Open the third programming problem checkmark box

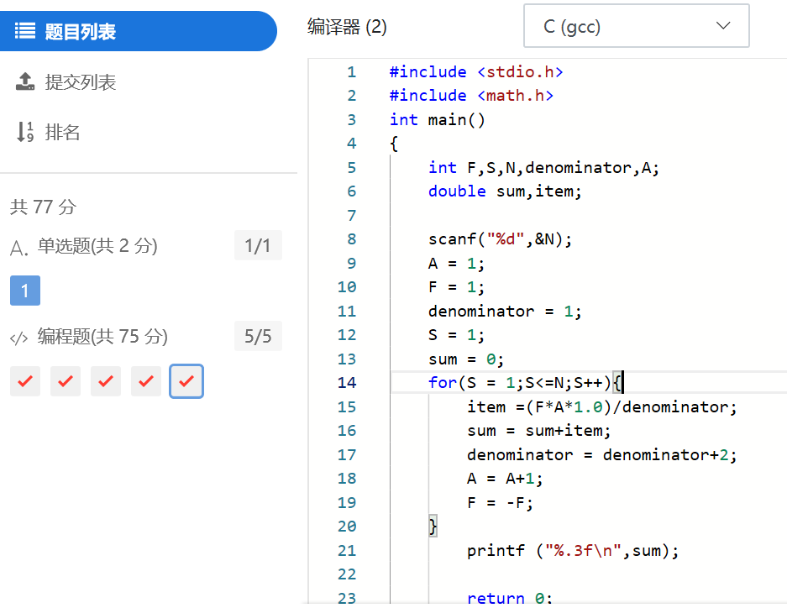pos(106,381)
